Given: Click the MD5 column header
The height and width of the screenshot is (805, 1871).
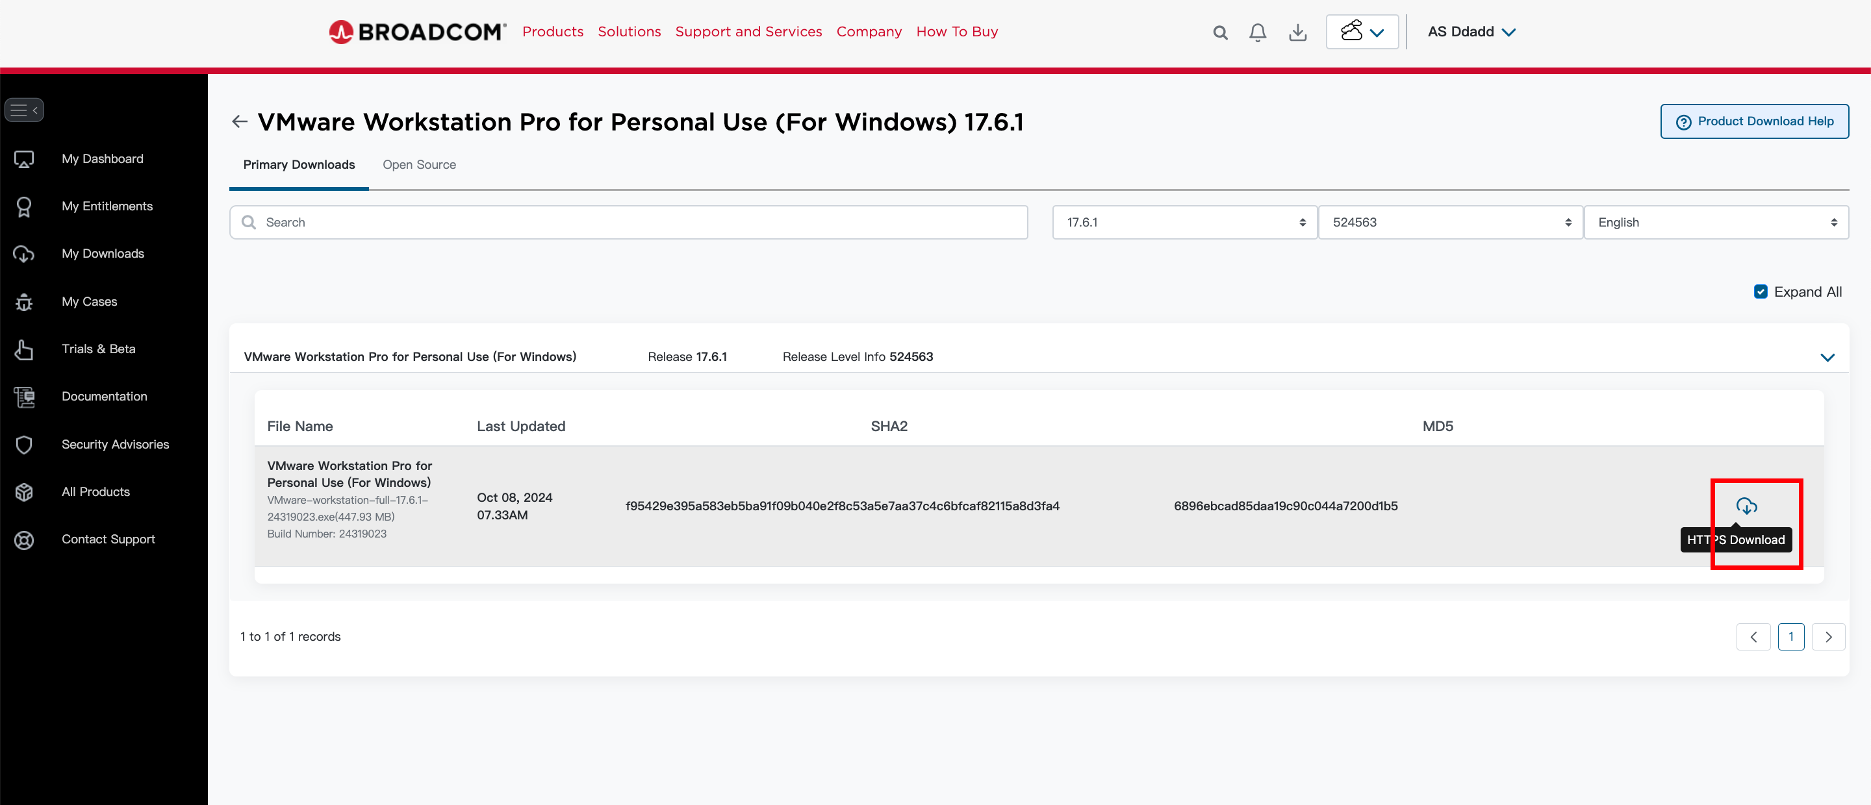Looking at the screenshot, I should pyautogui.click(x=1438, y=427).
